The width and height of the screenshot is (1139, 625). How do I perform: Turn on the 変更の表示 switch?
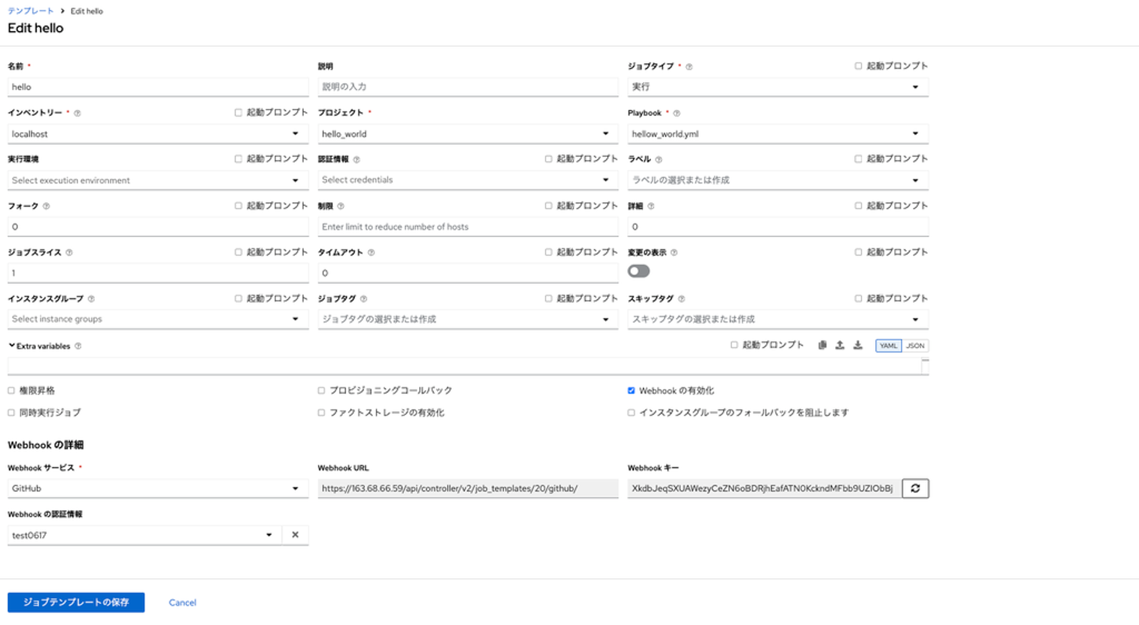[638, 271]
